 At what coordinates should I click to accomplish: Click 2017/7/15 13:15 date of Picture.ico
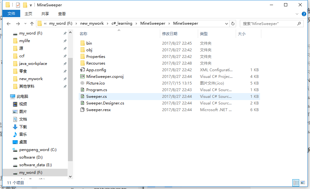[x=177, y=83]
